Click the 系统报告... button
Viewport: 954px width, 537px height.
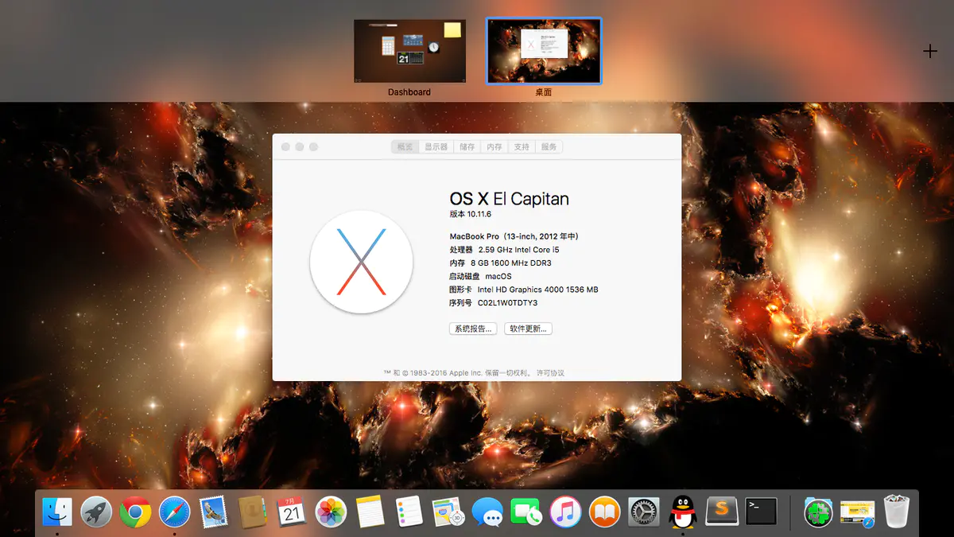[x=473, y=329]
